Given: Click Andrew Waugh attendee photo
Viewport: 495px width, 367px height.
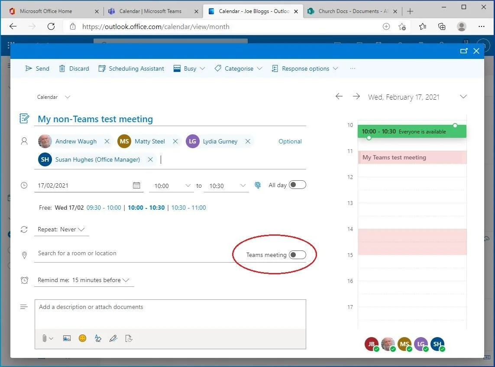Looking at the screenshot, I should pyautogui.click(x=45, y=141).
